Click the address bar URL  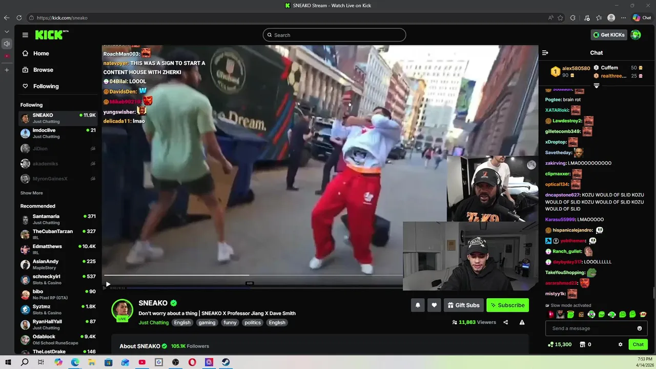(62, 17)
